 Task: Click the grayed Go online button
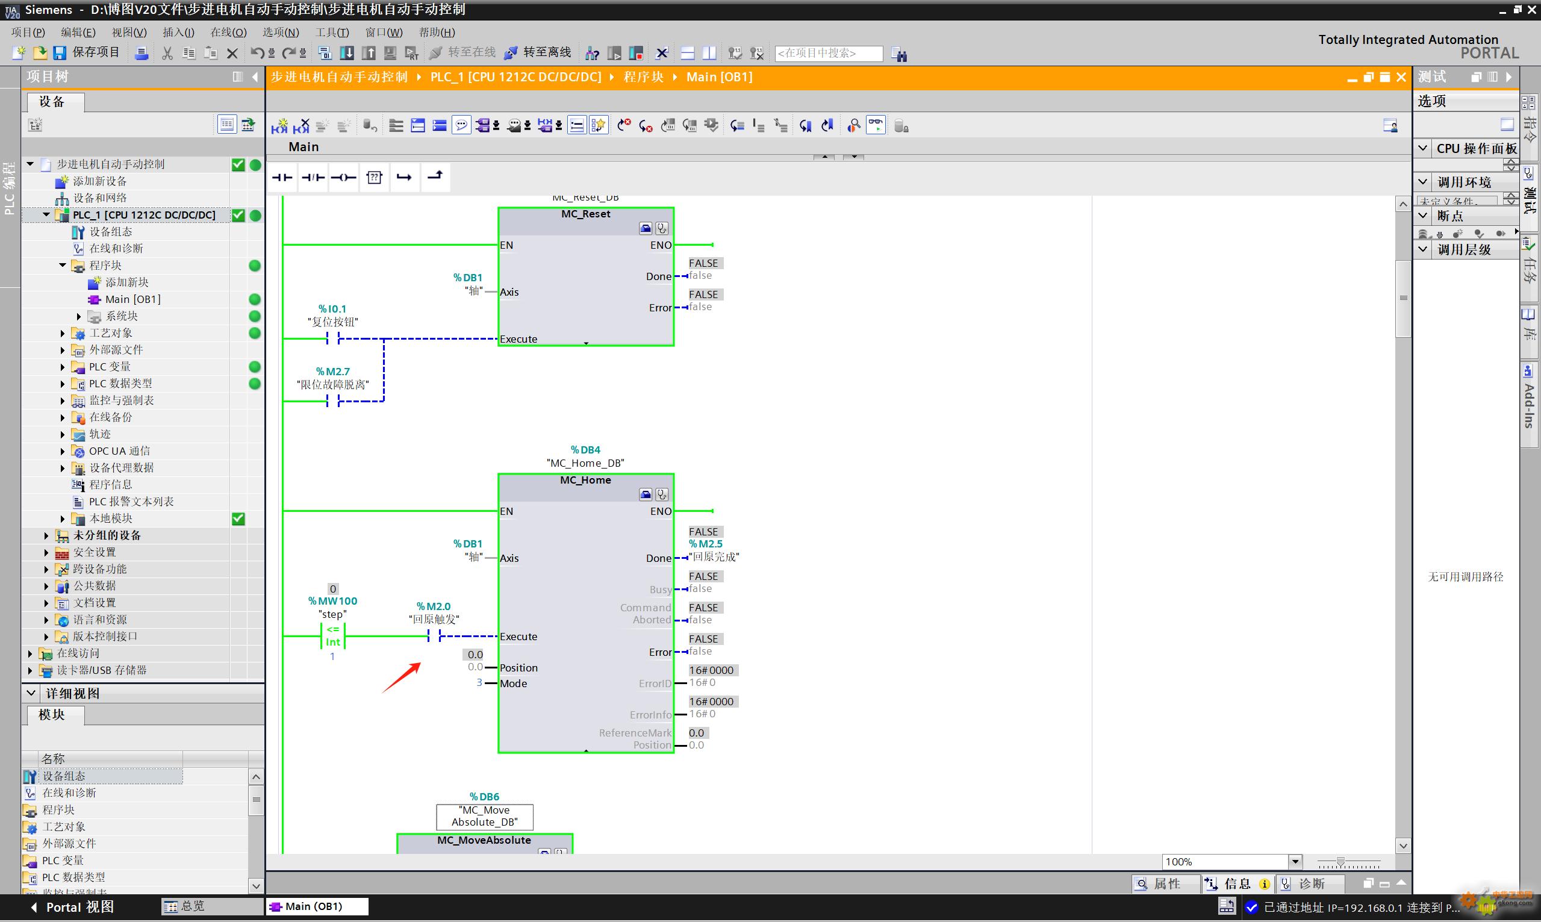(462, 53)
